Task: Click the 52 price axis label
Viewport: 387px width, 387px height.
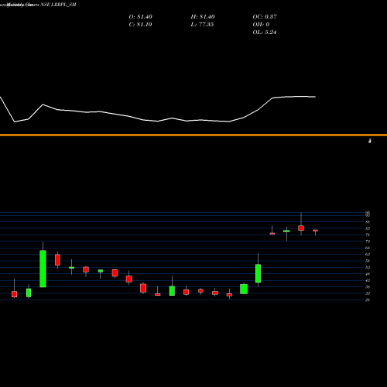Action: (x=368, y=267)
